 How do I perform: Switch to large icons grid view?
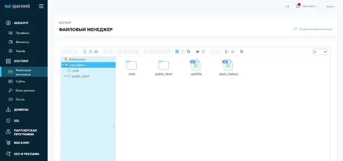177,52
